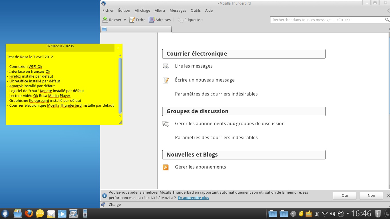Viewport: 390px width, 219px height.
Task: Open a new message with Écrire
Action: coord(137,20)
